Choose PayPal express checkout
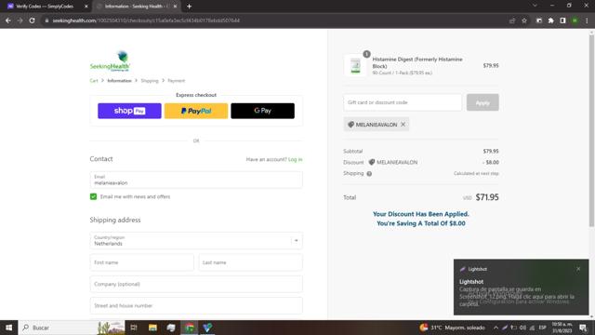This screenshot has height=335, width=595. [196, 111]
